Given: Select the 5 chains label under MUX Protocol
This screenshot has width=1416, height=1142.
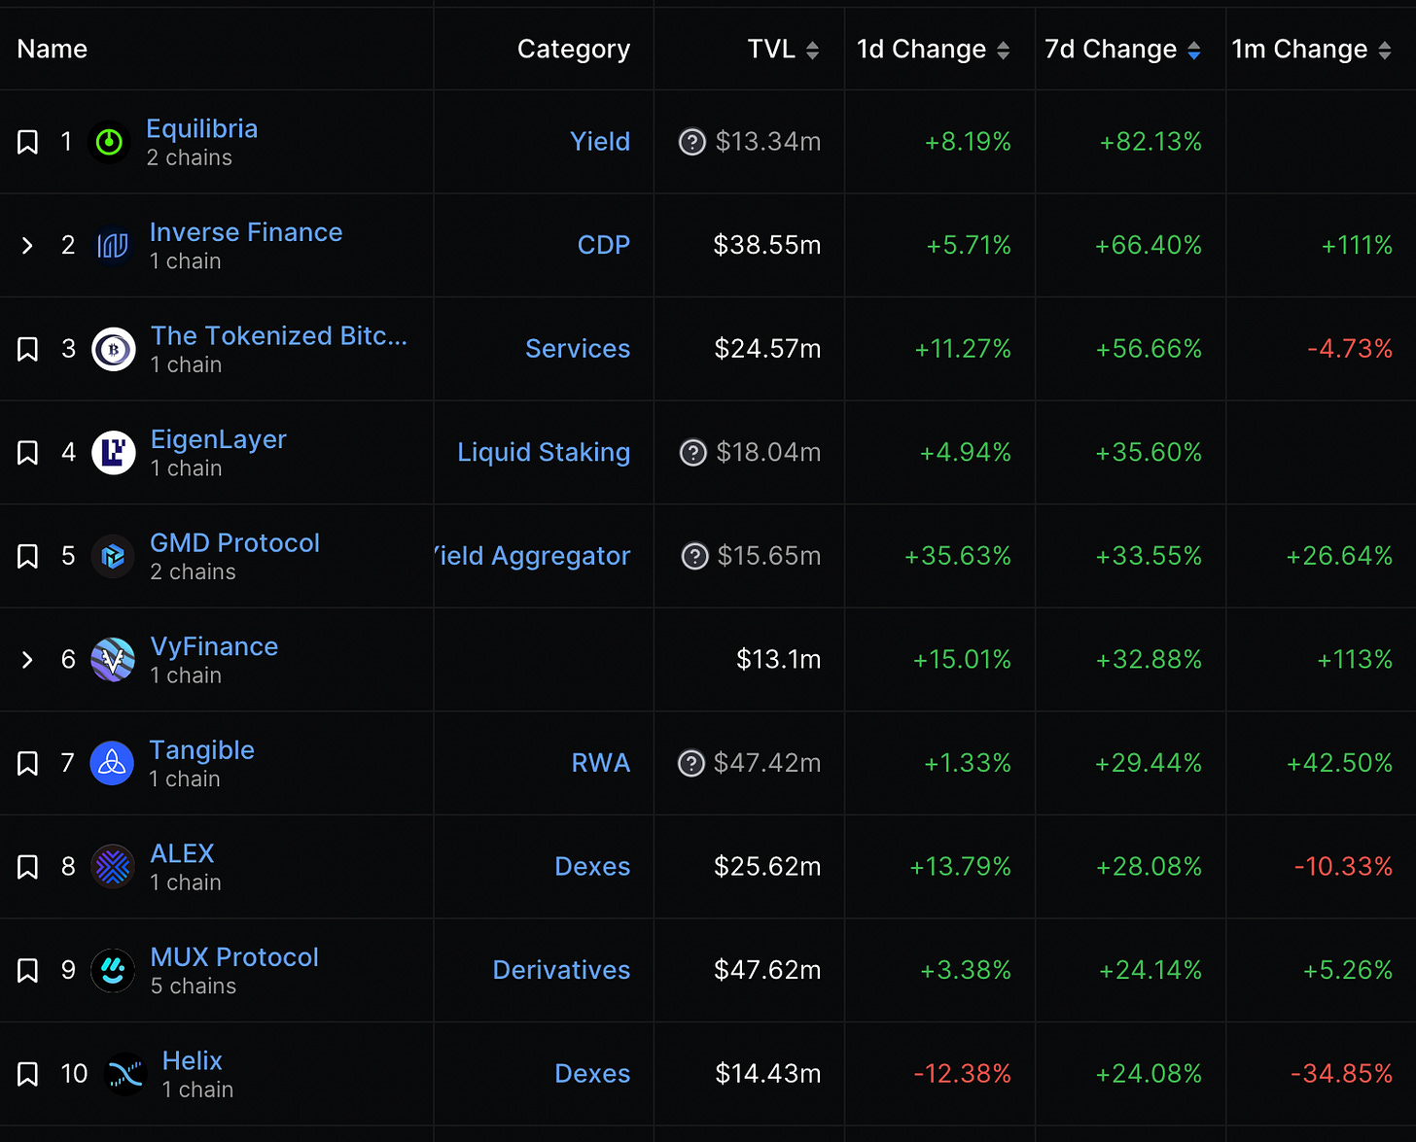Looking at the screenshot, I should pos(194,986).
